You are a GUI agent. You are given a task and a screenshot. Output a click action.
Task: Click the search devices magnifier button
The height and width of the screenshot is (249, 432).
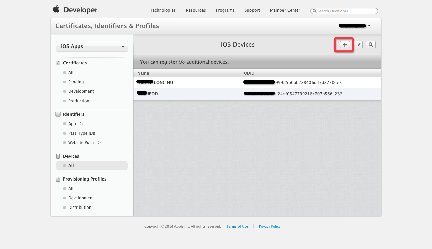point(371,45)
